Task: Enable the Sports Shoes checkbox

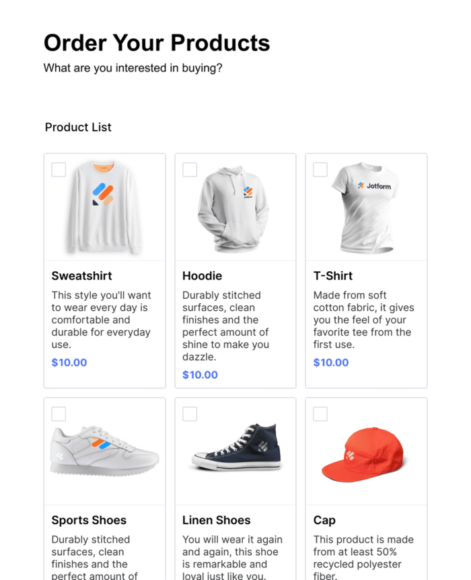Action: (x=59, y=414)
